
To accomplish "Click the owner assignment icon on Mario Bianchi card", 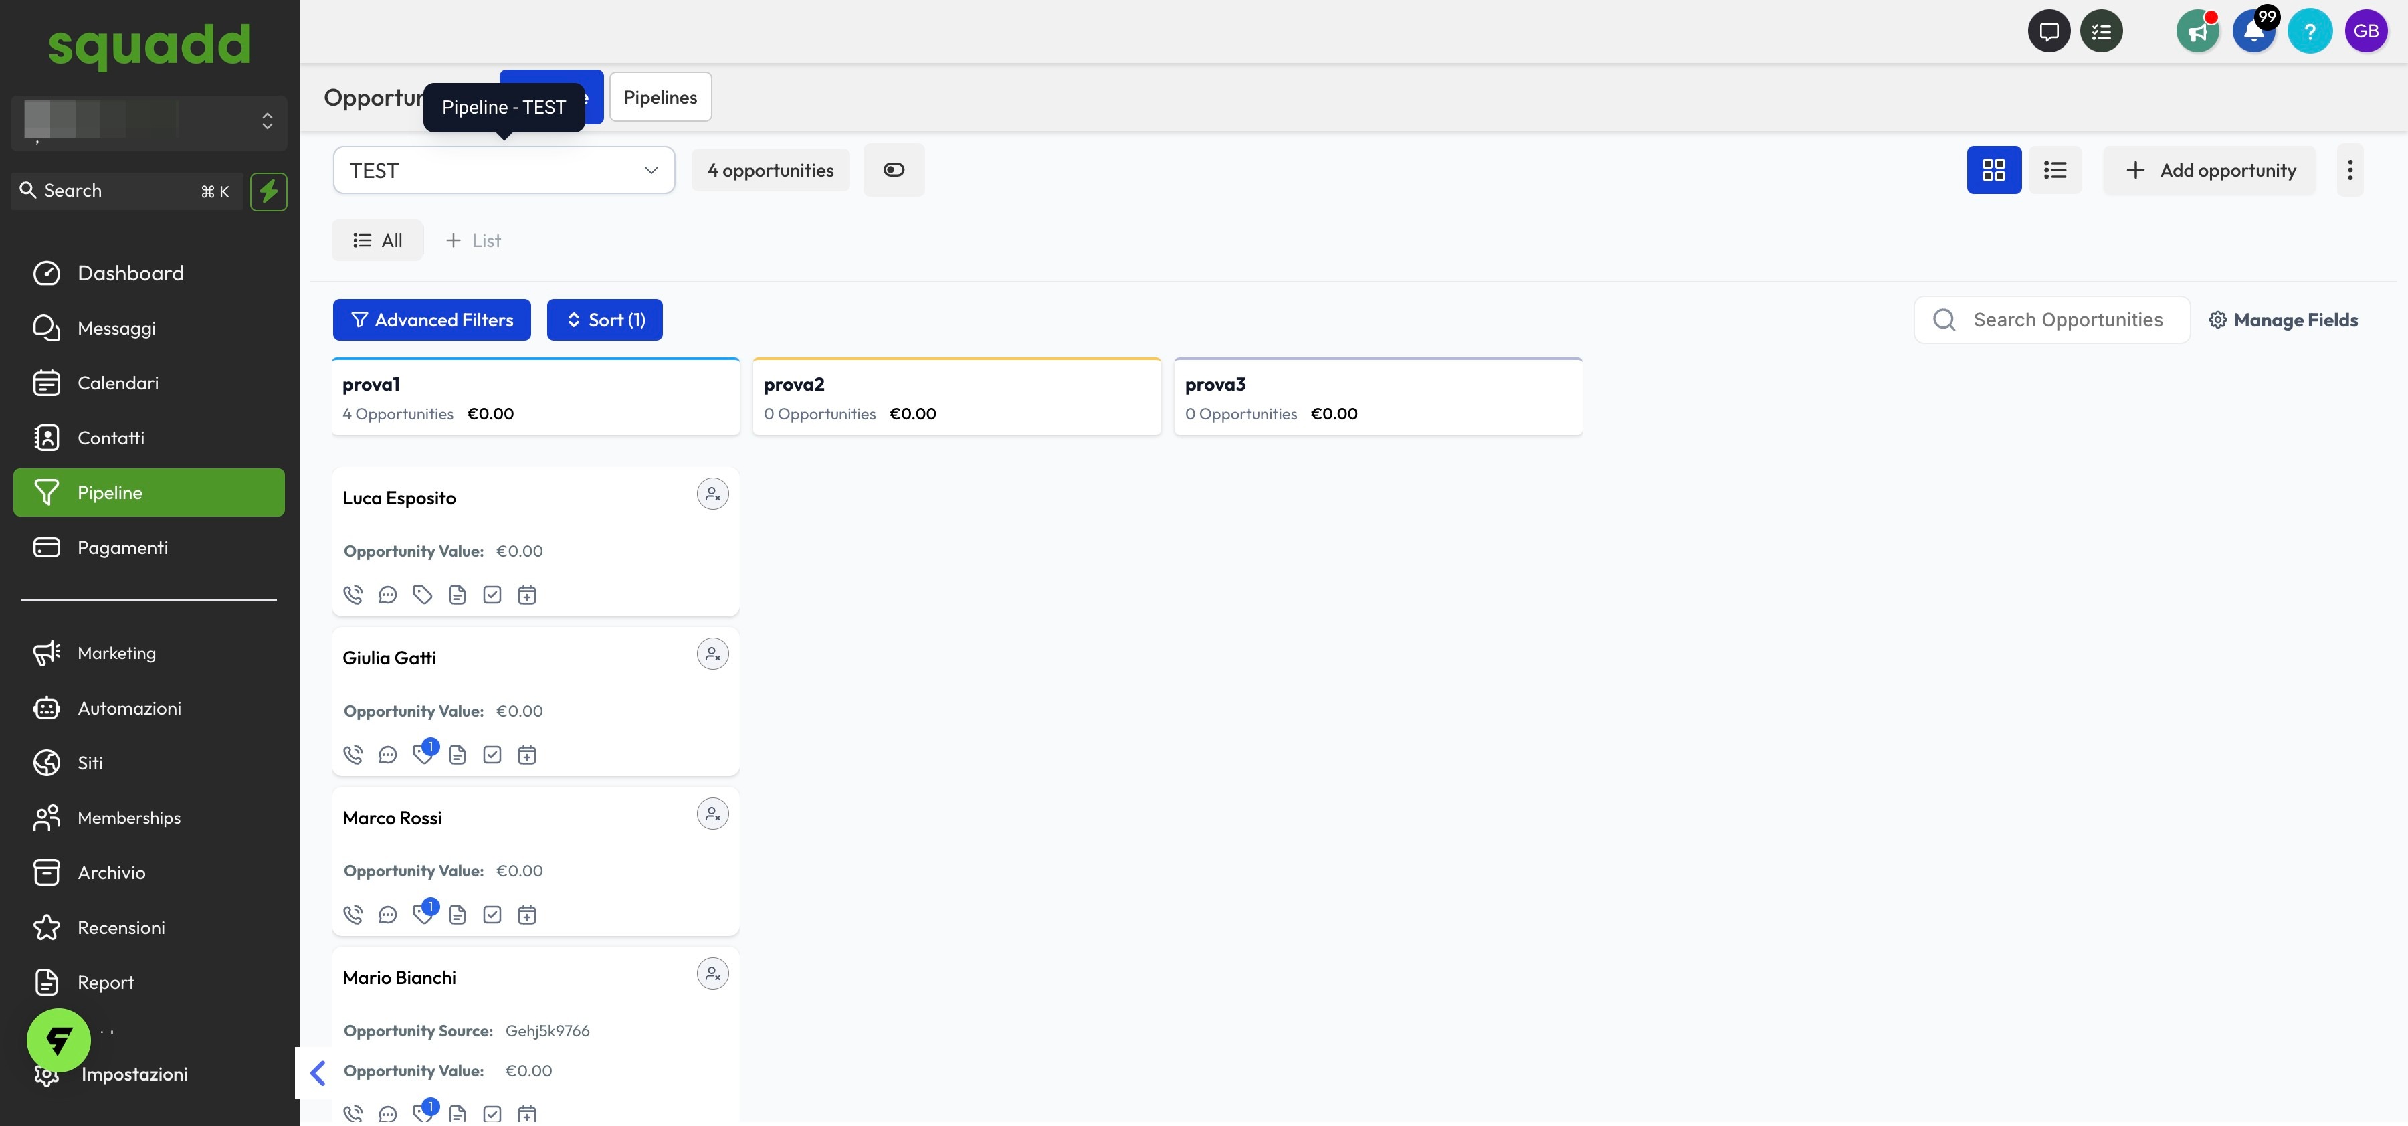I will coord(712,973).
